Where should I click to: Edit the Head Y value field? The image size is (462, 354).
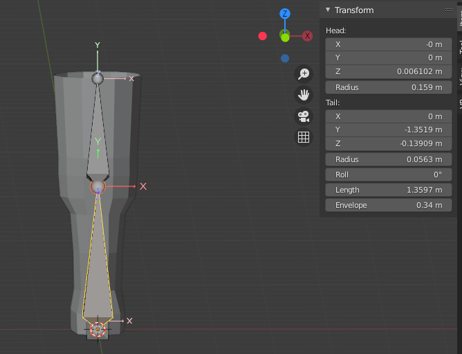[389, 58]
